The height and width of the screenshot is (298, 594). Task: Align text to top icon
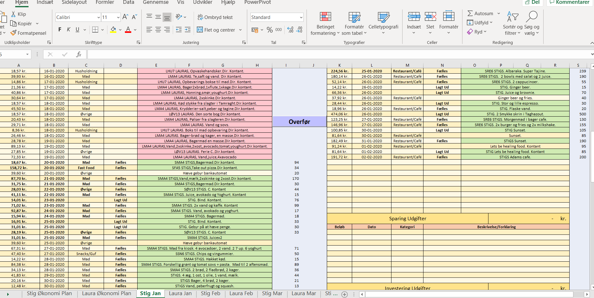[149, 16]
